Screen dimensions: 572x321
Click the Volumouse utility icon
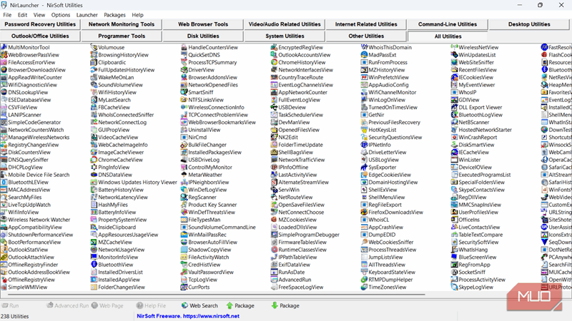point(93,47)
